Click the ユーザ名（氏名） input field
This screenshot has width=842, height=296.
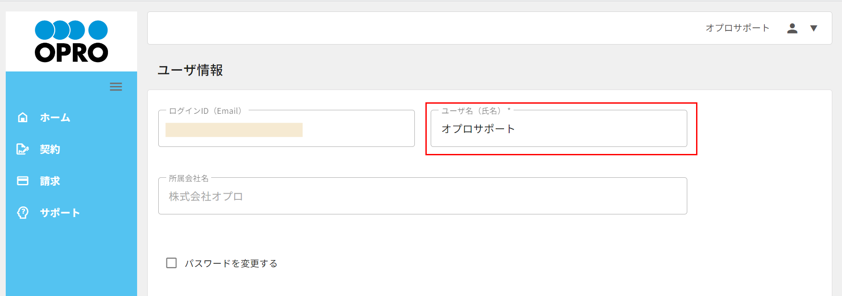(559, 129)
